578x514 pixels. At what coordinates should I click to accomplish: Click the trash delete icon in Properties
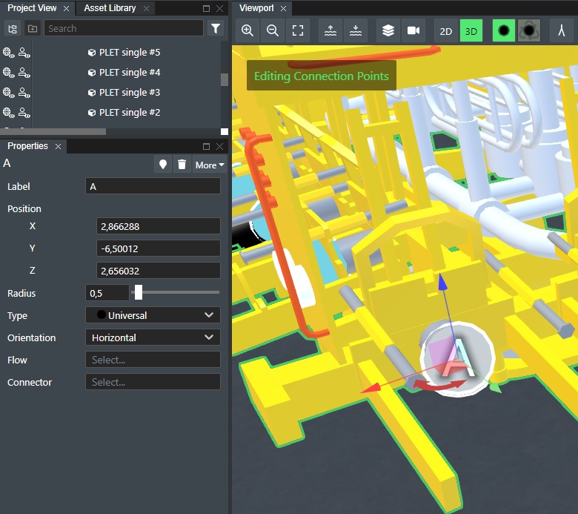coord(182,165)
